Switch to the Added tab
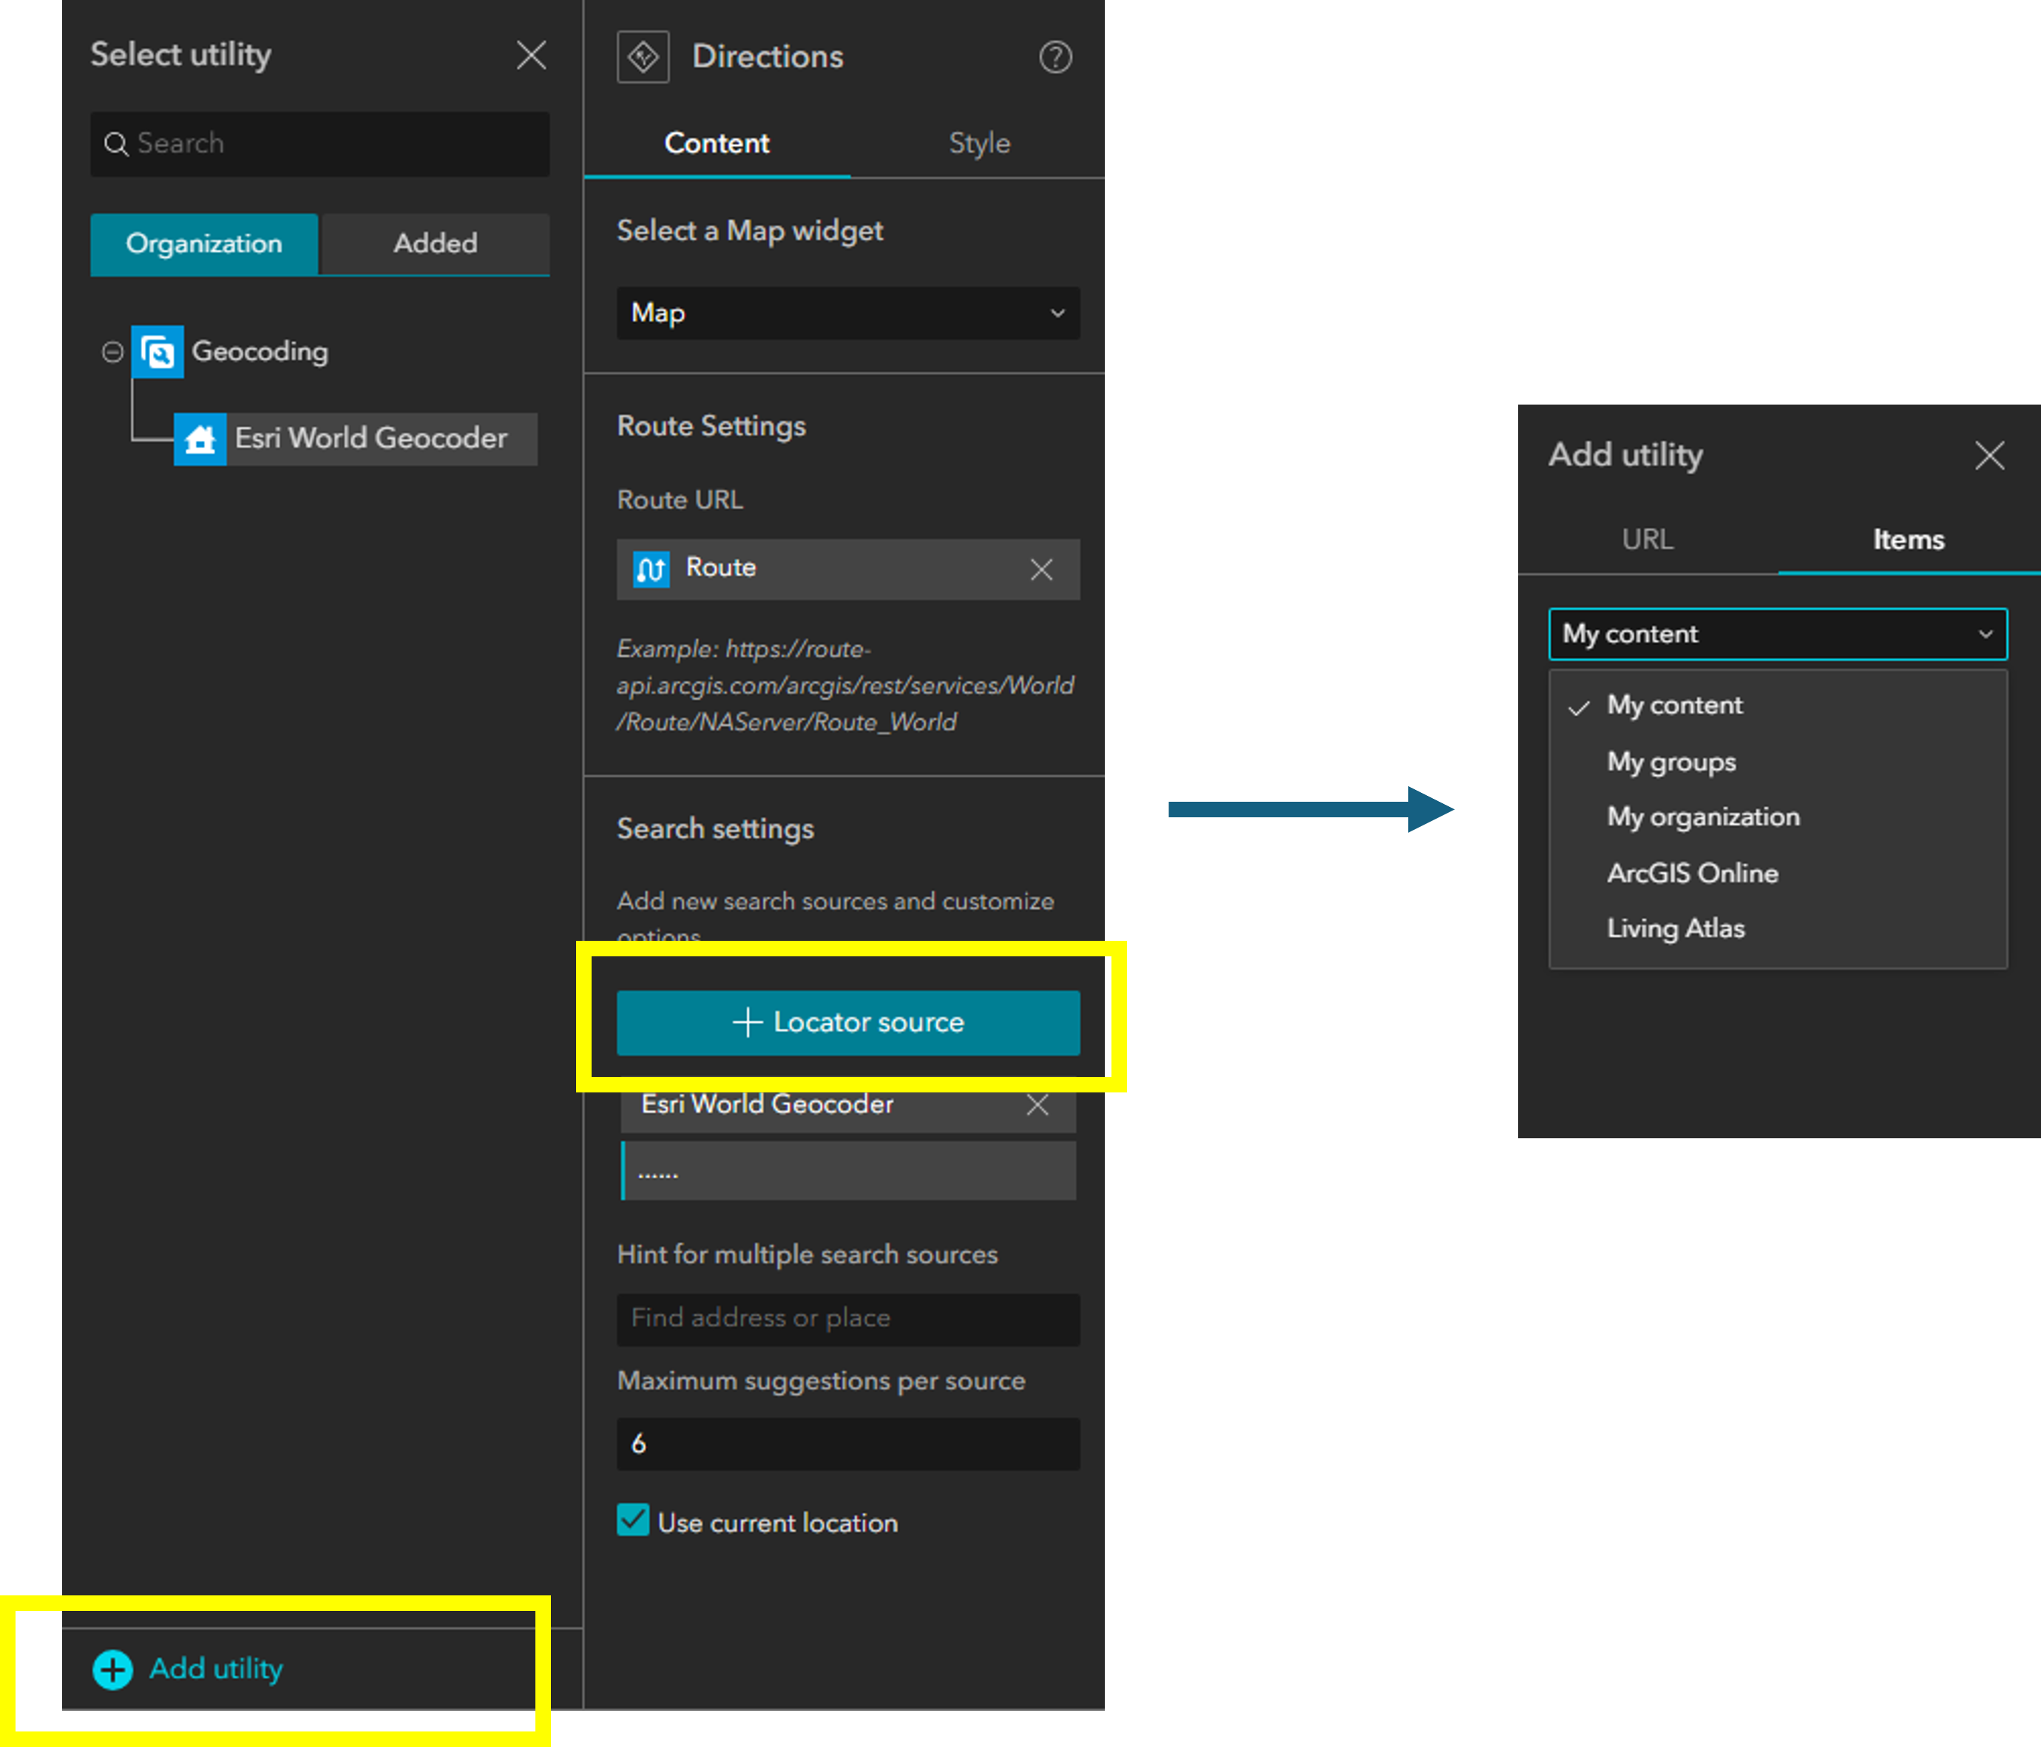The image size is (2041, 1747). coord(436,243)
